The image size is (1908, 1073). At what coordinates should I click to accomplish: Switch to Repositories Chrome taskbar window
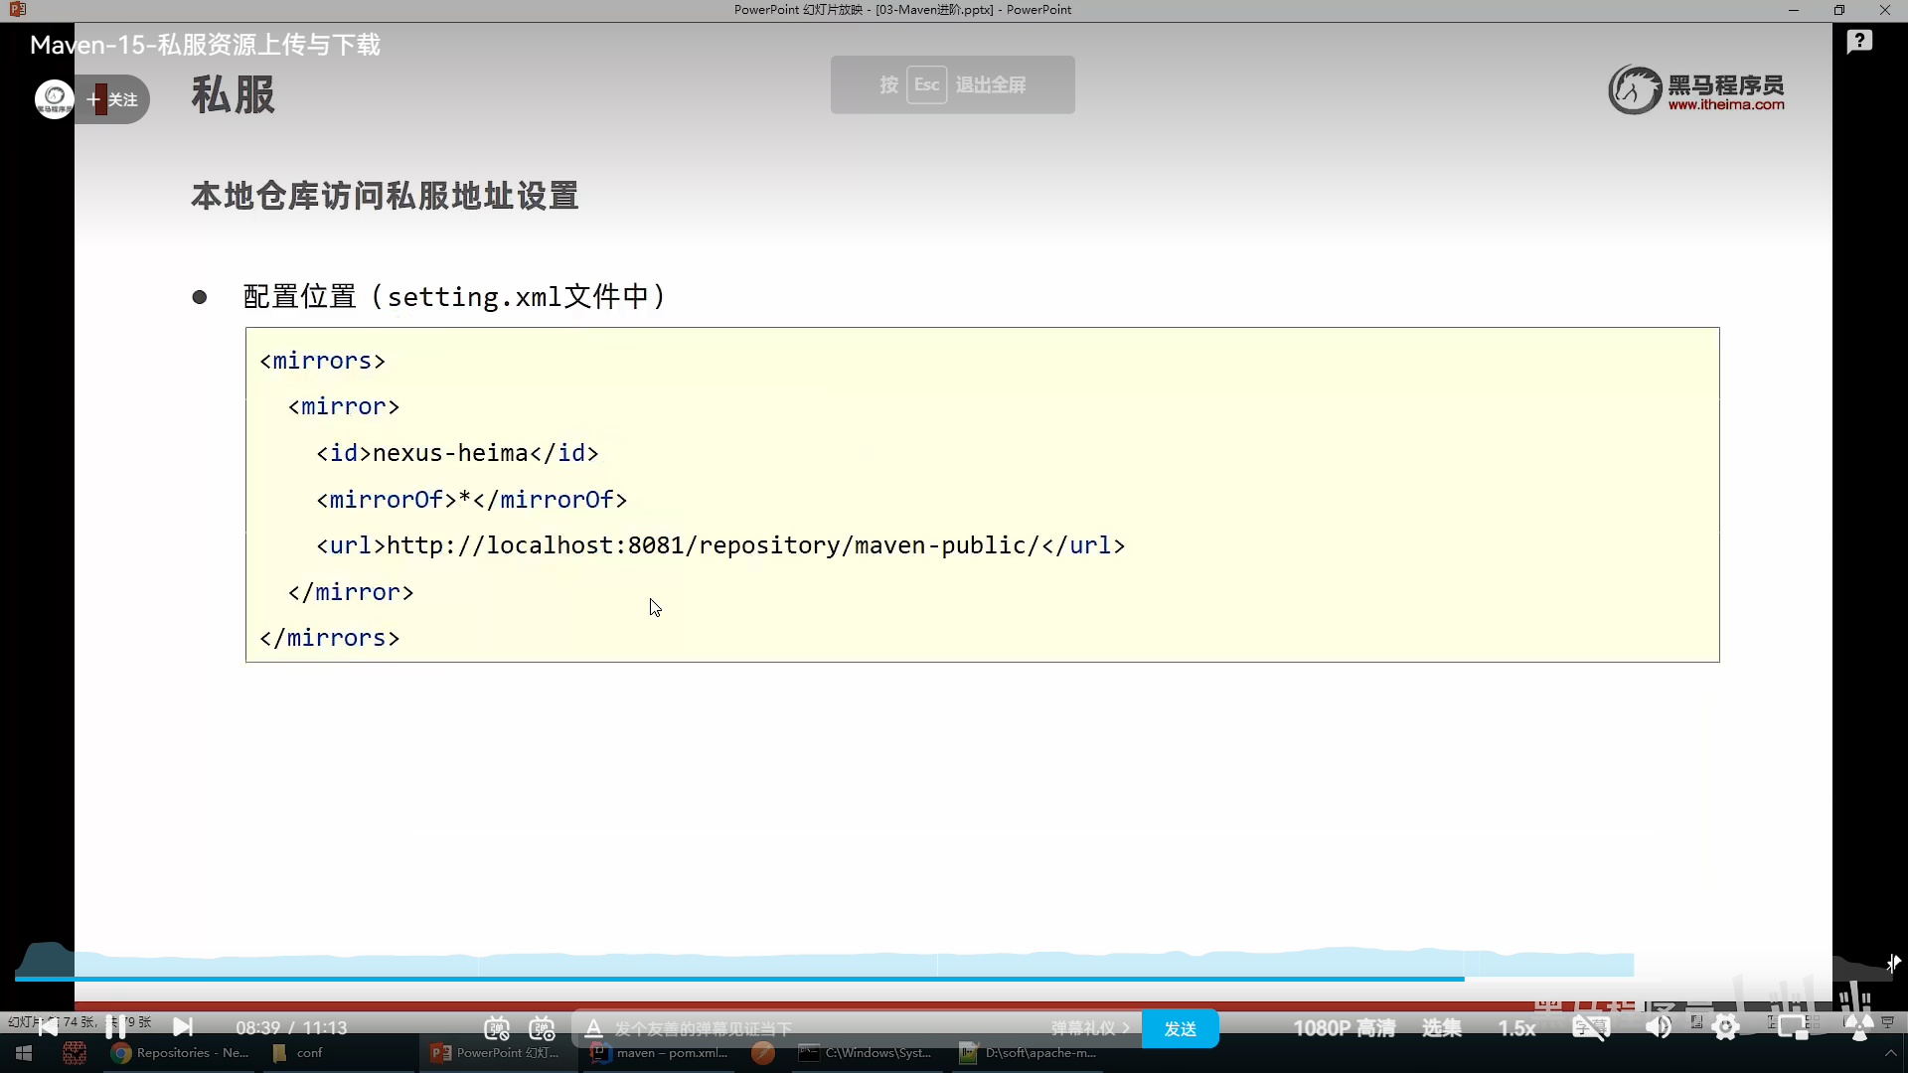point(179,1053)
